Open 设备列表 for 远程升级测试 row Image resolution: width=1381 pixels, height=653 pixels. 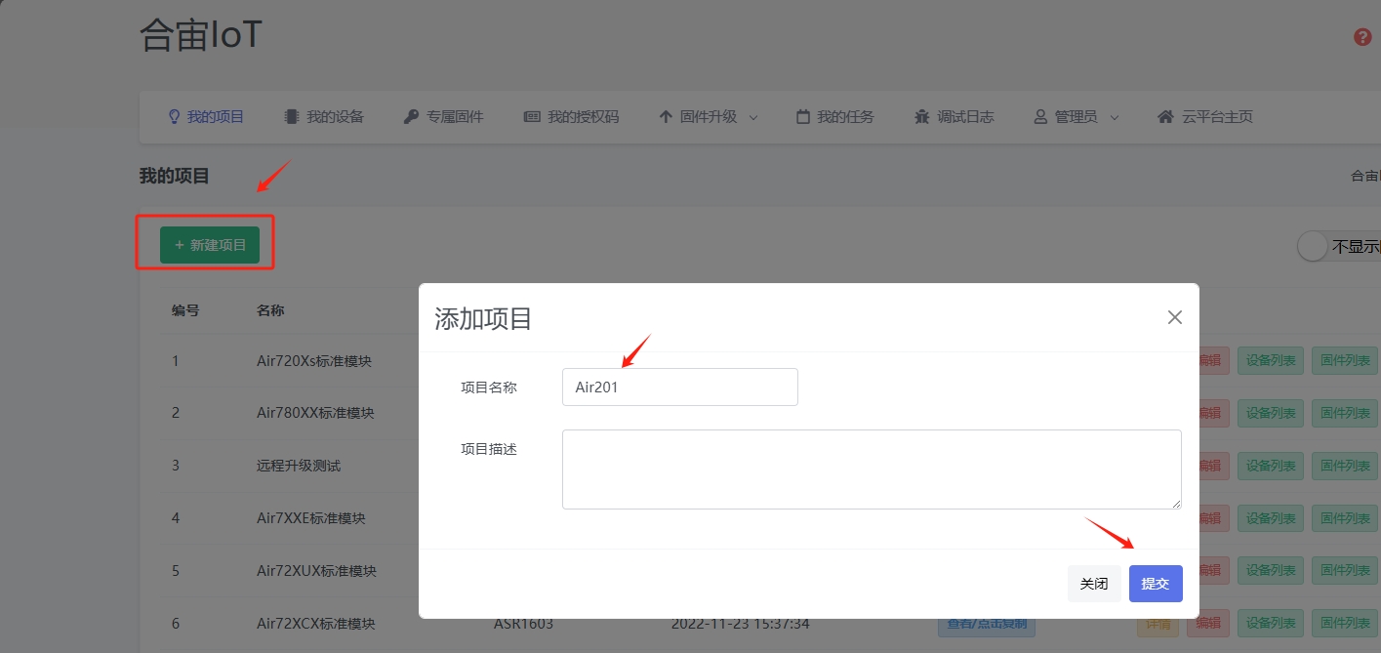click(1271, 466)
